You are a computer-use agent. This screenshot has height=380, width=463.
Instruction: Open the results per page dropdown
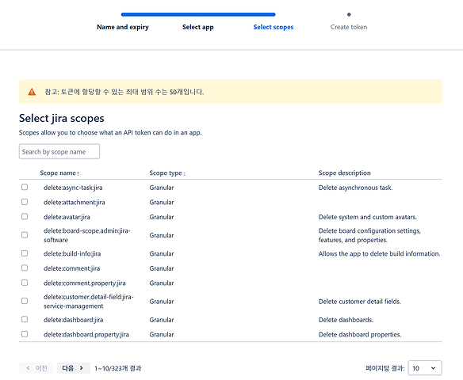(425, 368)
